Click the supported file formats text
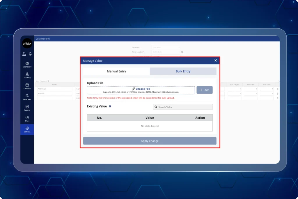 (141, 92)
